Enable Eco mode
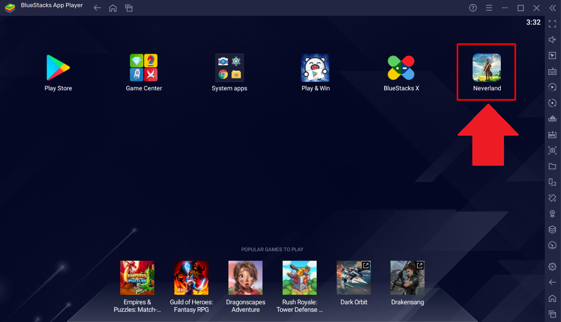The image size is (561, 322). (552, 245)
